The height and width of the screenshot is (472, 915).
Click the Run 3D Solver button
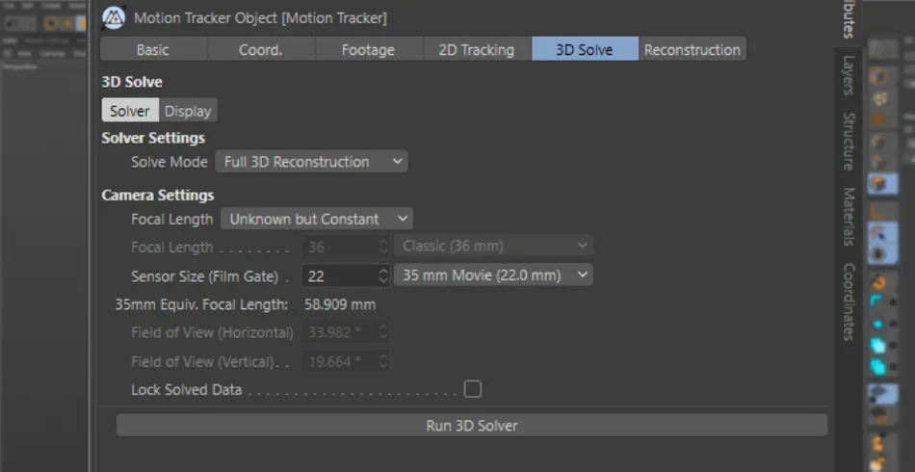472,426
